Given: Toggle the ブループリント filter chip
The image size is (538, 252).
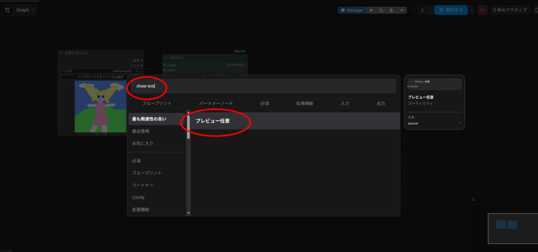Looking at the screenshot, I should tap(157, 103).
